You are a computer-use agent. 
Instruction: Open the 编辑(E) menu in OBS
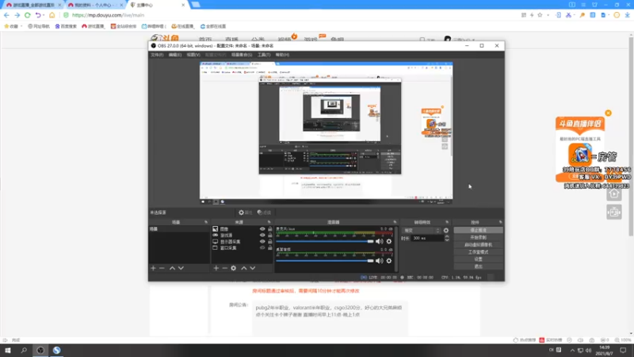click(175, 55)
